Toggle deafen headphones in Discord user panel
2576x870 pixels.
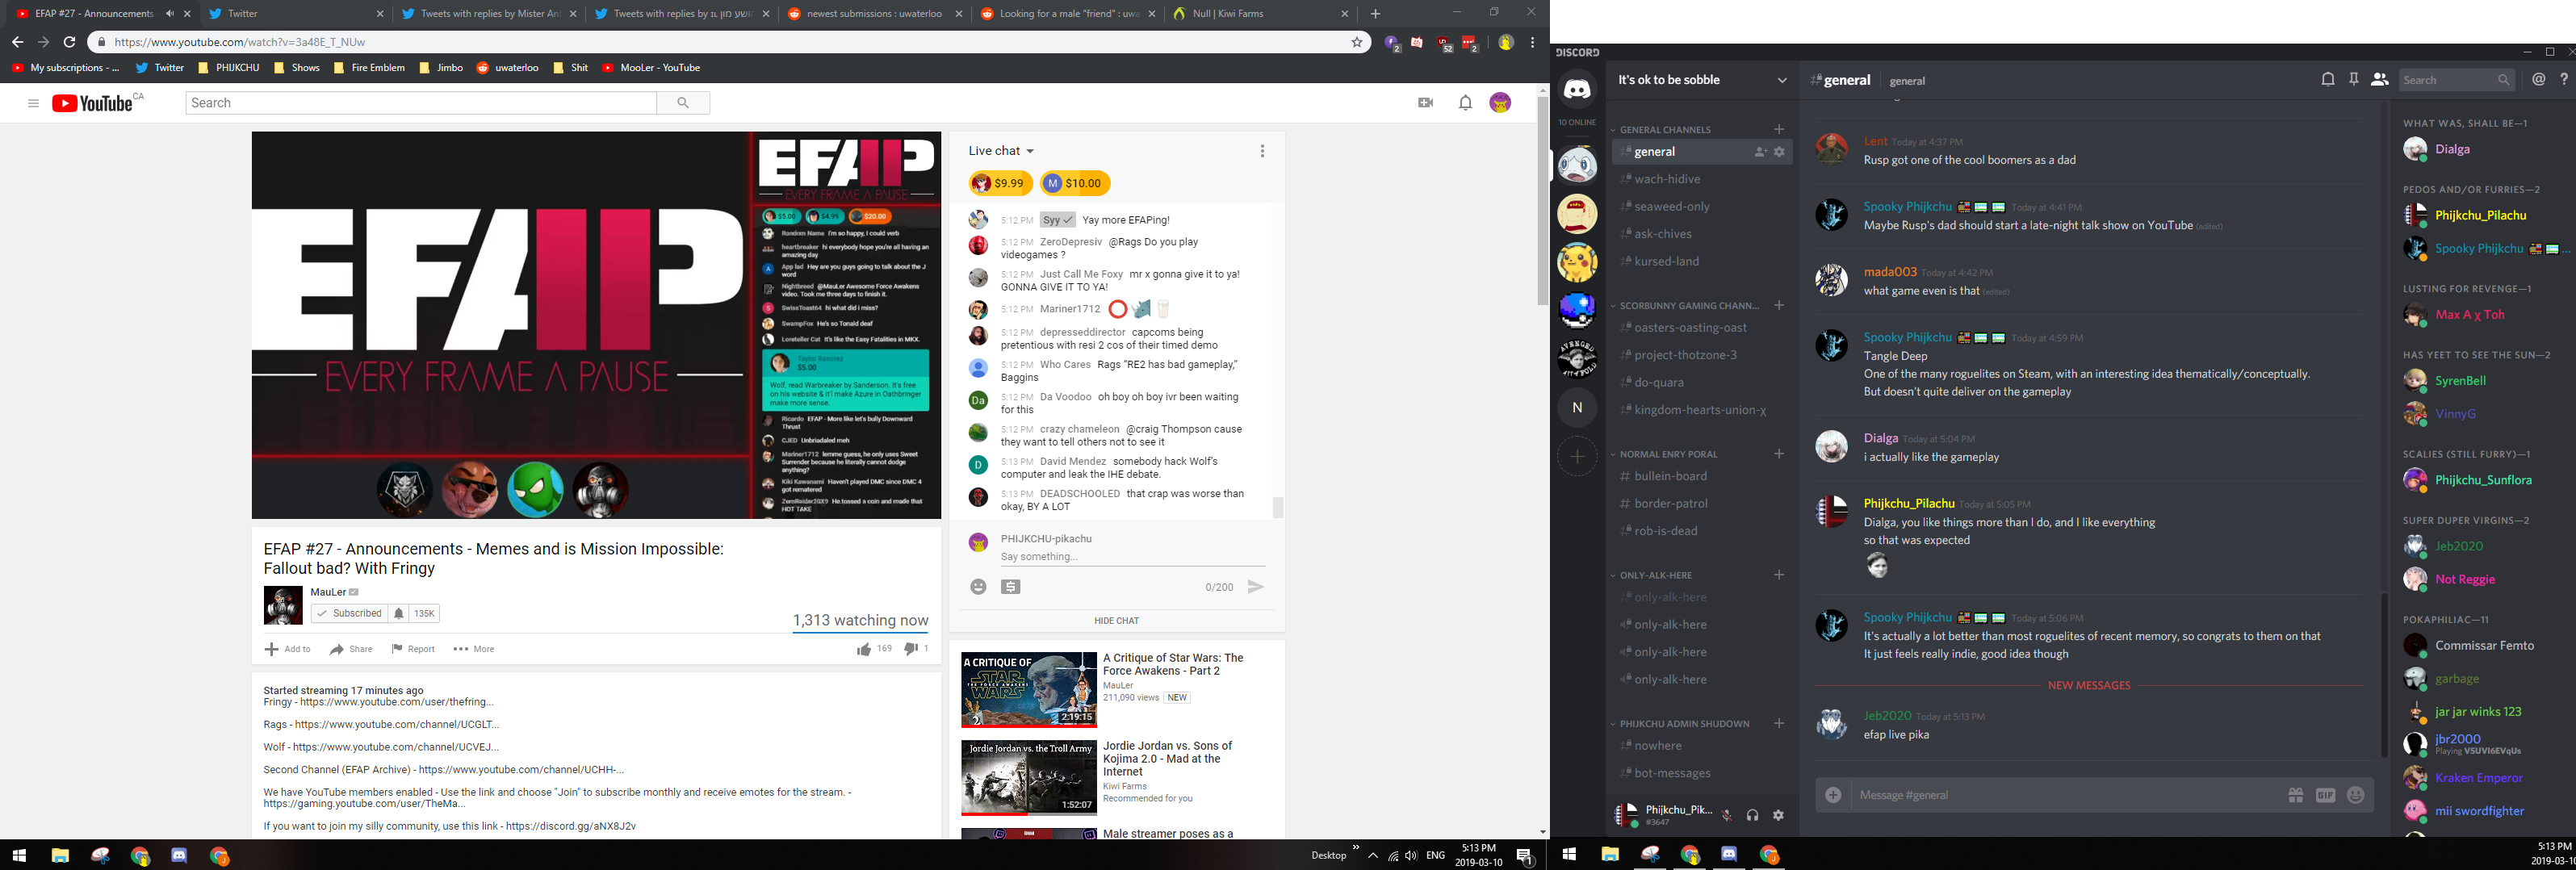[x=1752, y=815]
